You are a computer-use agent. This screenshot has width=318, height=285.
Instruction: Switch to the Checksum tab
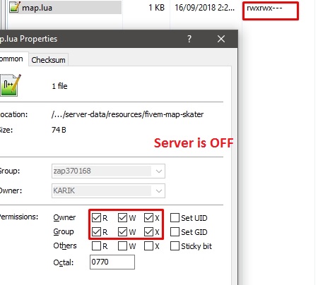point(48,60)
